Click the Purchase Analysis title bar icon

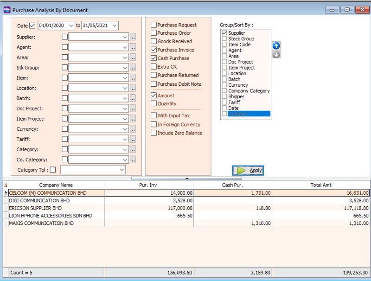click(7, 10)
